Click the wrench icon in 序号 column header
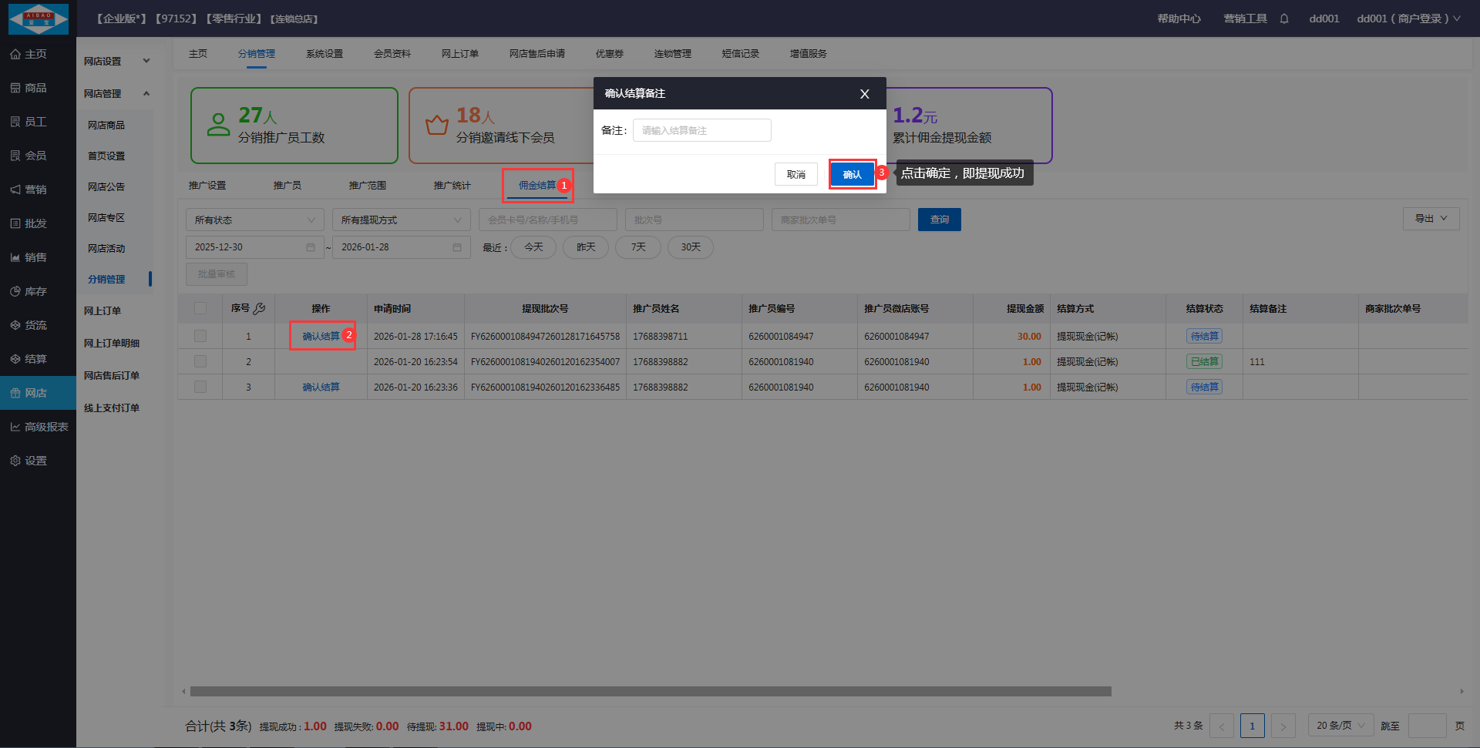The height and width of the screenshot is (748, 1480). click(x=260, y=308)
